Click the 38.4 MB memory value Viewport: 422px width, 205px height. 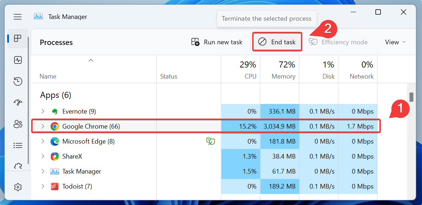[x=283, y=156]
